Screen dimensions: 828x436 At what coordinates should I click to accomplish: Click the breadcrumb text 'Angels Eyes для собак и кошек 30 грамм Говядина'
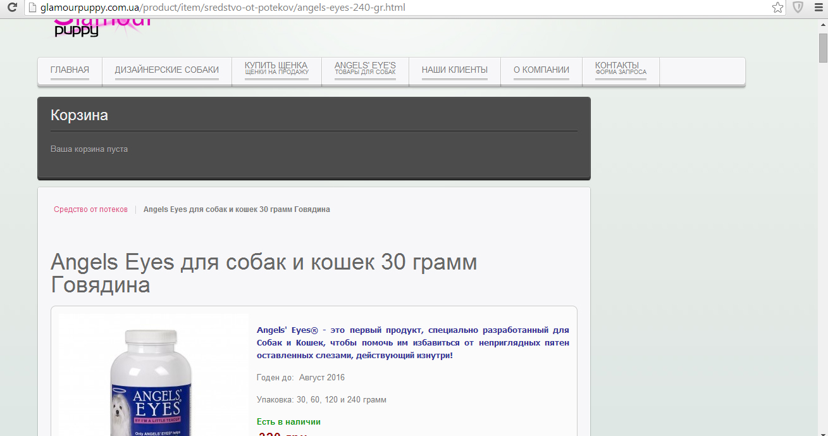pos(237,209)
